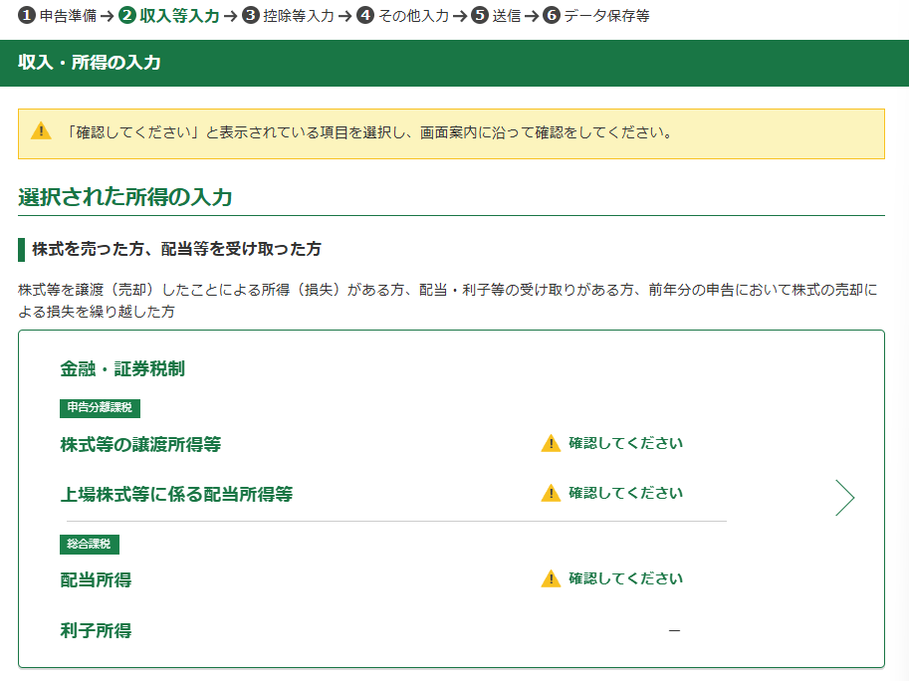Click the step 6 number circle icon

[551, 16]
